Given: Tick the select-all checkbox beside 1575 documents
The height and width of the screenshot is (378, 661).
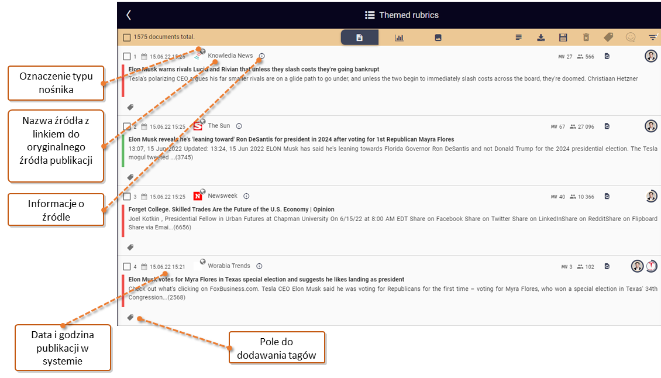Looking at the screenshot, I should tap(126, 37).
